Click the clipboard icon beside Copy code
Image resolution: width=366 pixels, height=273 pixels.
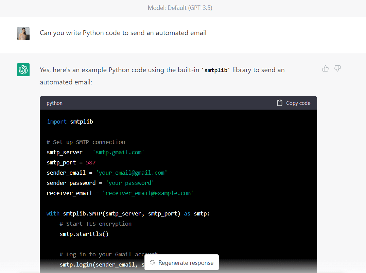[279, 103]
